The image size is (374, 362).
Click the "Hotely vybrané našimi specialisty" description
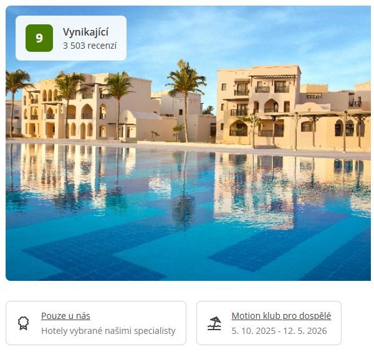(108, 331)
